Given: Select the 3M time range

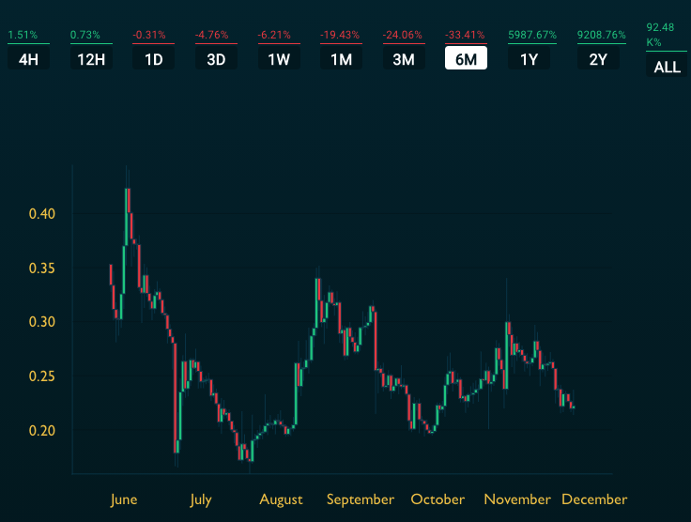Looking at the screenshot, I should (x=404, y=59).
